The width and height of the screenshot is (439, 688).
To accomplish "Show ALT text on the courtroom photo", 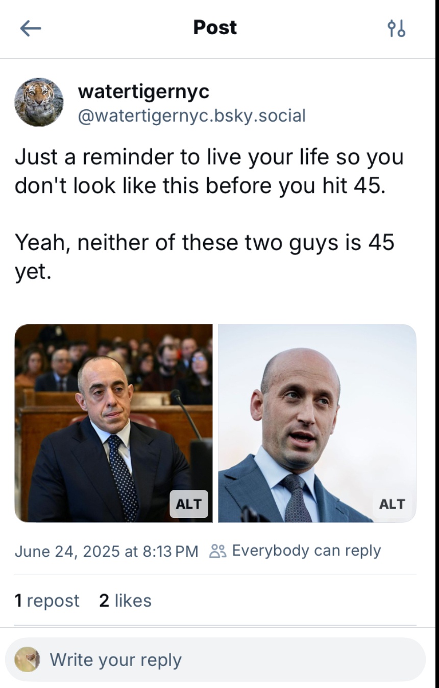I will coord(188,504).
